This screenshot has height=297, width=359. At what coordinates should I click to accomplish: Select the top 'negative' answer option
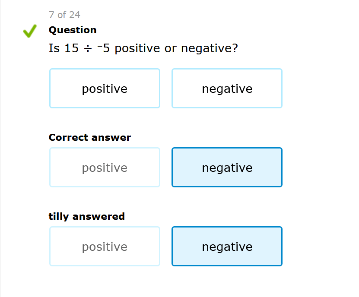click(x=227, y=88)
